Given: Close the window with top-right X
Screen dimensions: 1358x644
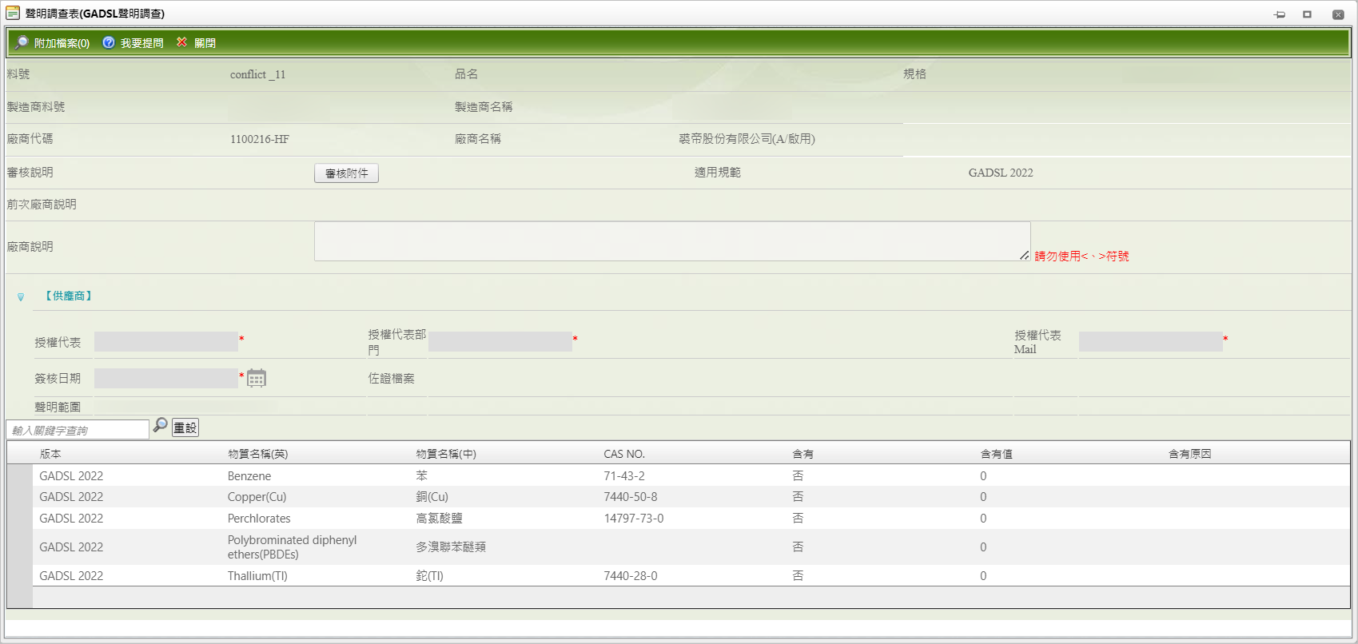Looking at the screenshot, I should pos(1338,14).
